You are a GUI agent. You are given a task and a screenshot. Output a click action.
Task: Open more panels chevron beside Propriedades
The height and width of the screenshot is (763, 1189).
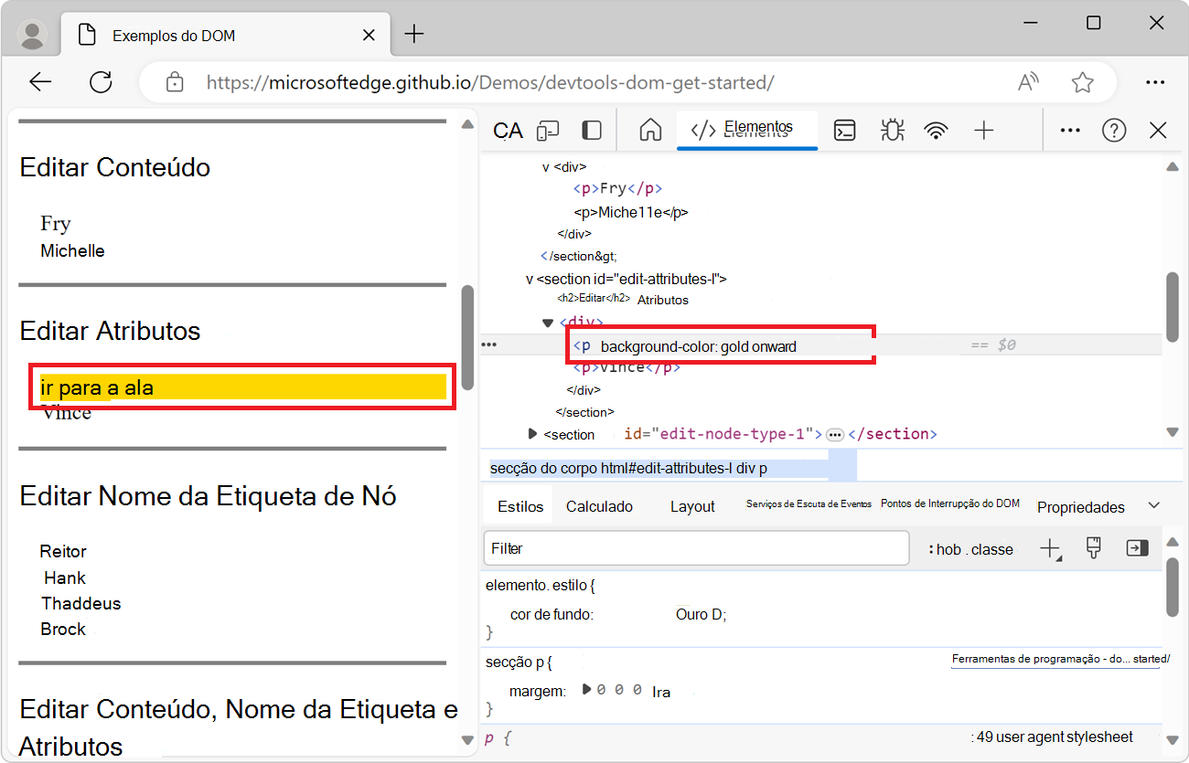(1154, 503)
